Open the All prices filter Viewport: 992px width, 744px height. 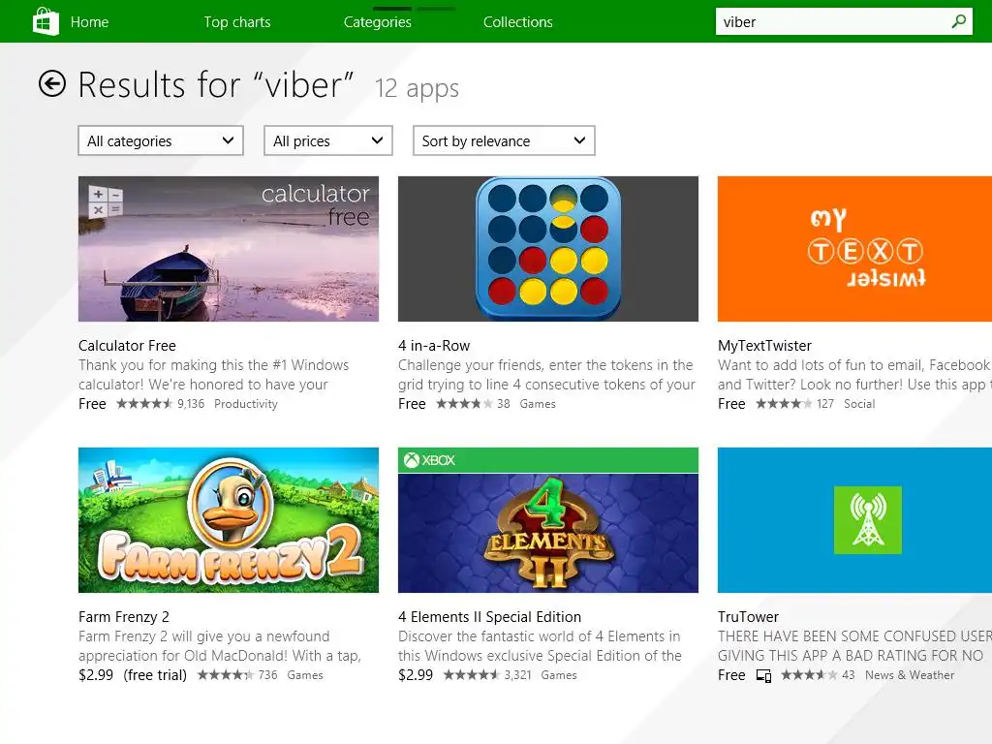[x=328, y=140]
